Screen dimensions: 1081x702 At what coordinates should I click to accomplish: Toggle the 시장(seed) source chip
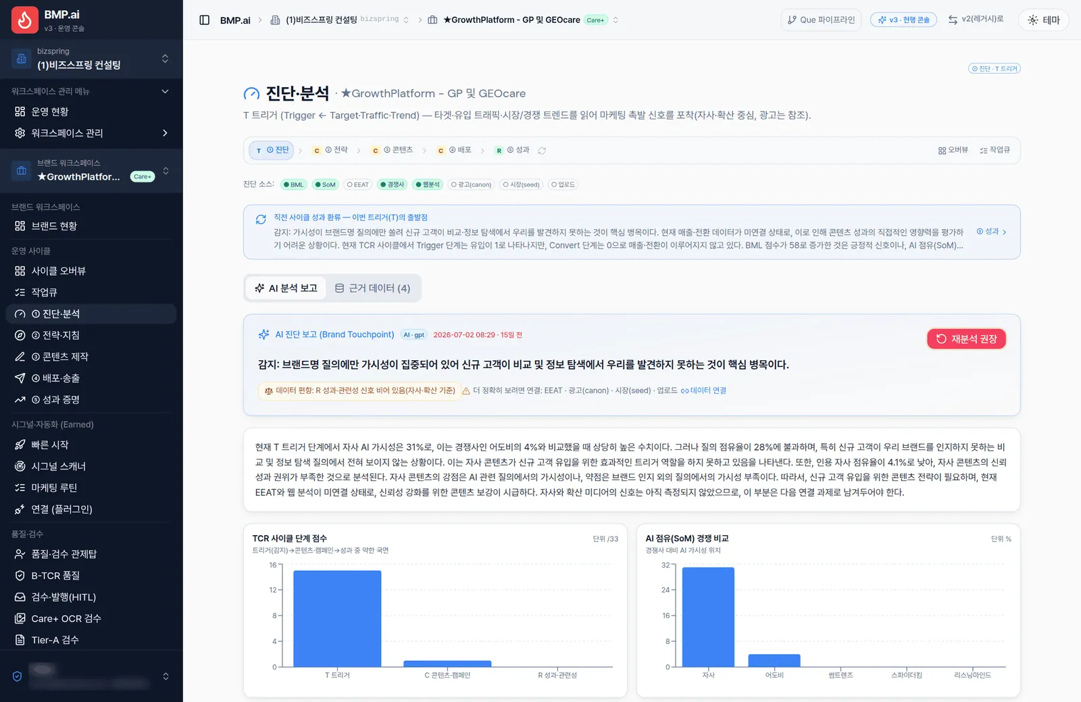[x=522, y=184]
